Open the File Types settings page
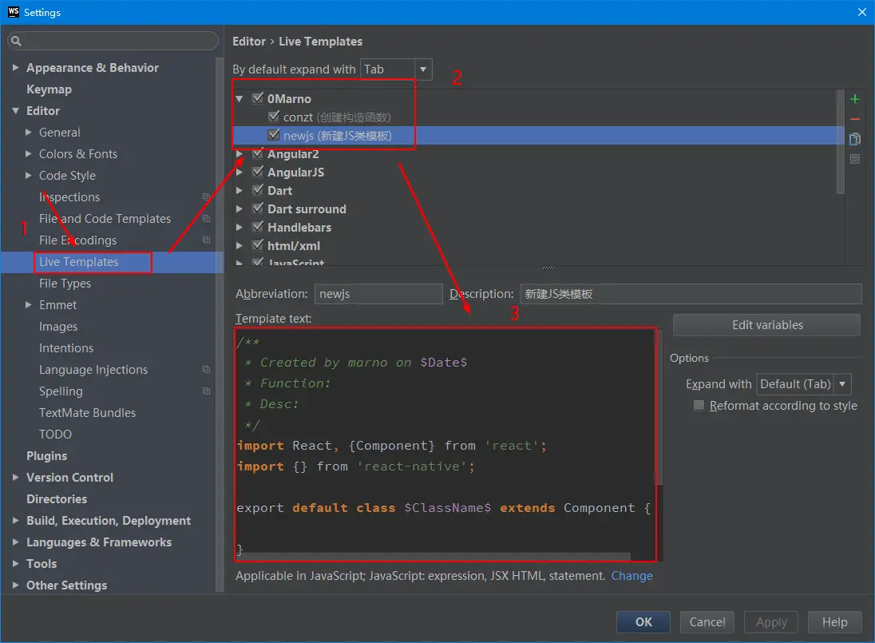 point(65,284)
